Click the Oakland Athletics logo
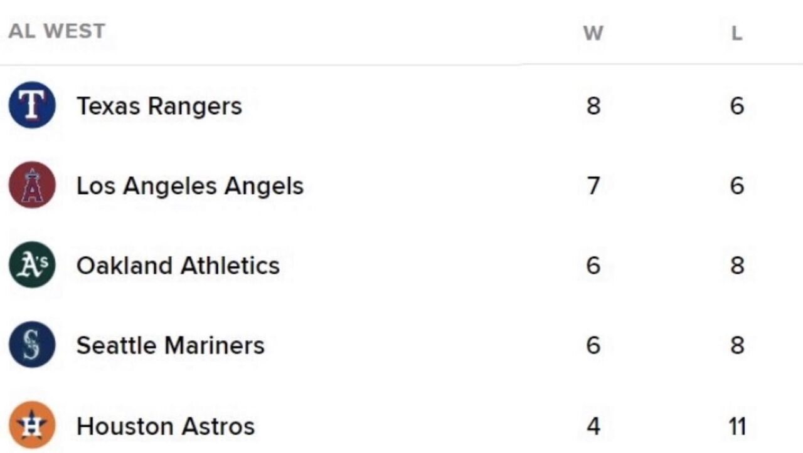803x453 pixels. coord(32,264)
